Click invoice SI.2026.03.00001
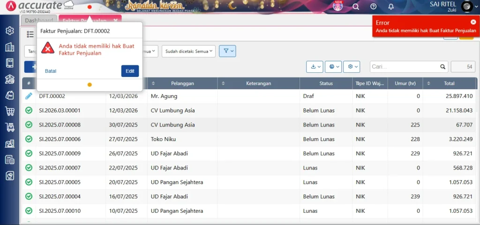 pyautogui.click(x=60, y=110)
